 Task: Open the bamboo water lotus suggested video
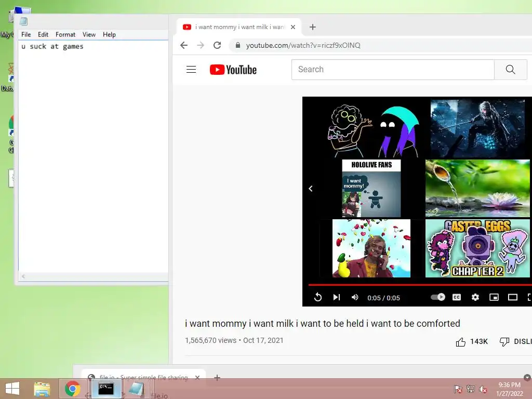tap(477, 188)
